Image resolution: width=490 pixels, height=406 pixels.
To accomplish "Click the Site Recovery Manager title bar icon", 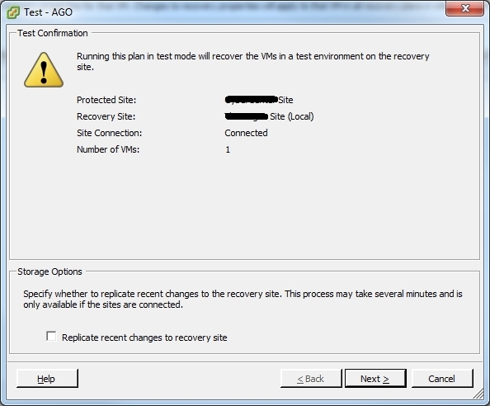I will [13, 12].
